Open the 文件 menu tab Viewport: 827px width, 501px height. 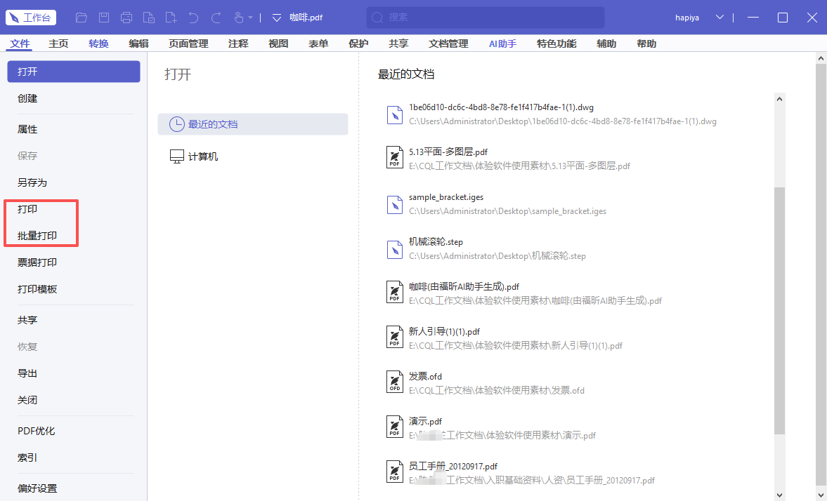click(x=20, y=44)
